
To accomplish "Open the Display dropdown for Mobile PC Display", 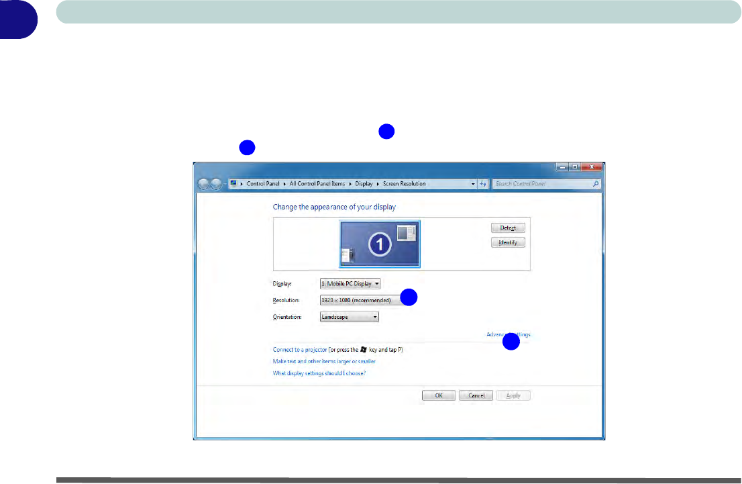I will [x=350, y=284].
